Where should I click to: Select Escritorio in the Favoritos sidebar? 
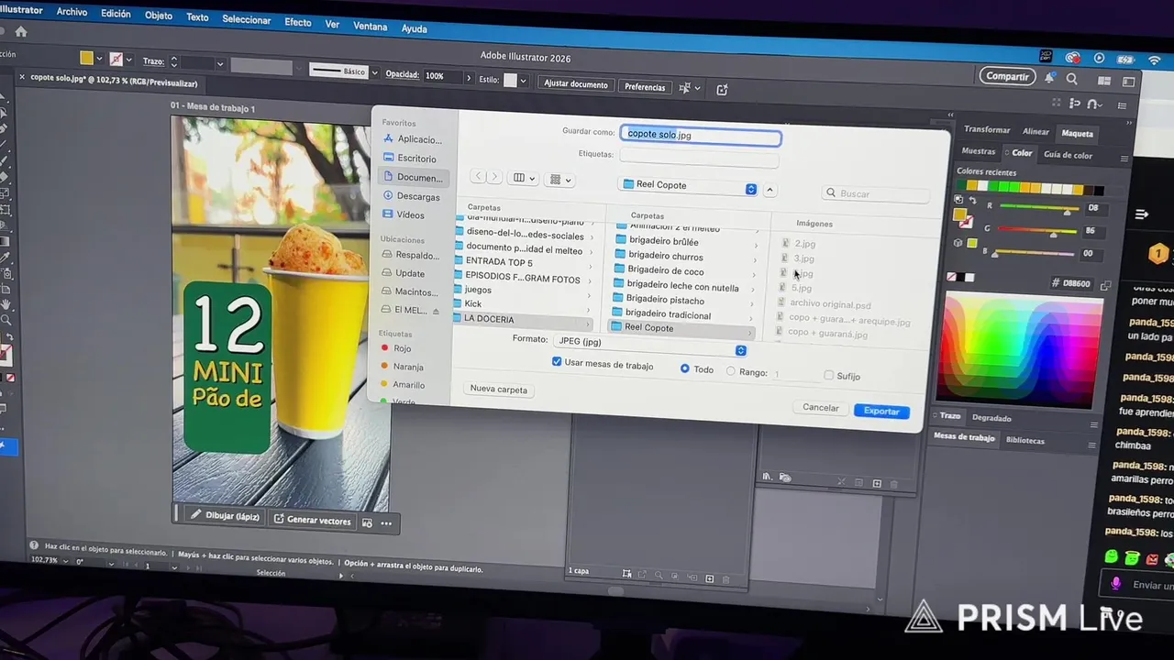click(x=409, y=159)
